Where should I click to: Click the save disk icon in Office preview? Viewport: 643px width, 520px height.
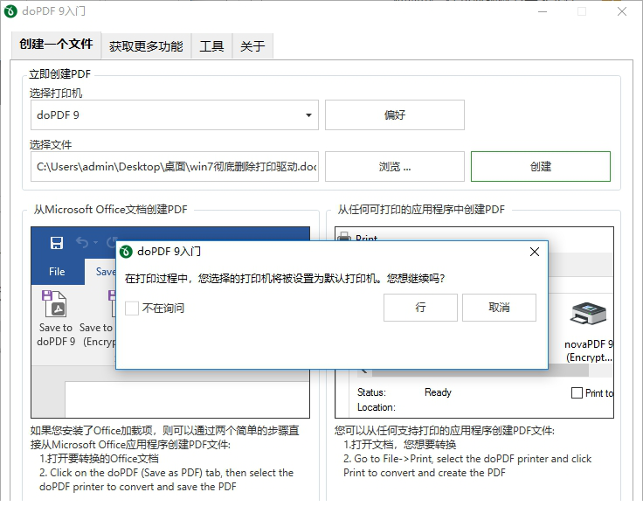click(57, 242)
